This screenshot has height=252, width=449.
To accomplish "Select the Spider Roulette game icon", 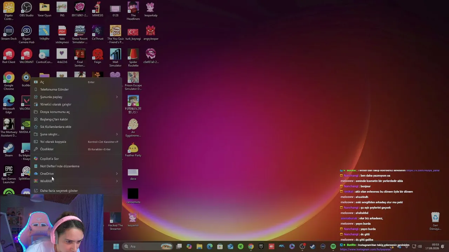I will (x=133, y=58).
